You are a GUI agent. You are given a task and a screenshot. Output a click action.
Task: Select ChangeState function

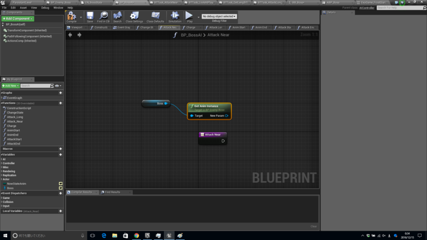(15, 113)
